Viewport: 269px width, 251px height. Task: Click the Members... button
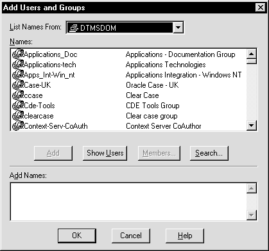[159, 153]
